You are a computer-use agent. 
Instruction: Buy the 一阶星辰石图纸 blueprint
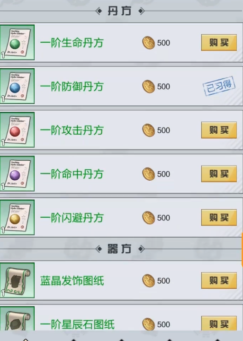click(x=219, y=323)
